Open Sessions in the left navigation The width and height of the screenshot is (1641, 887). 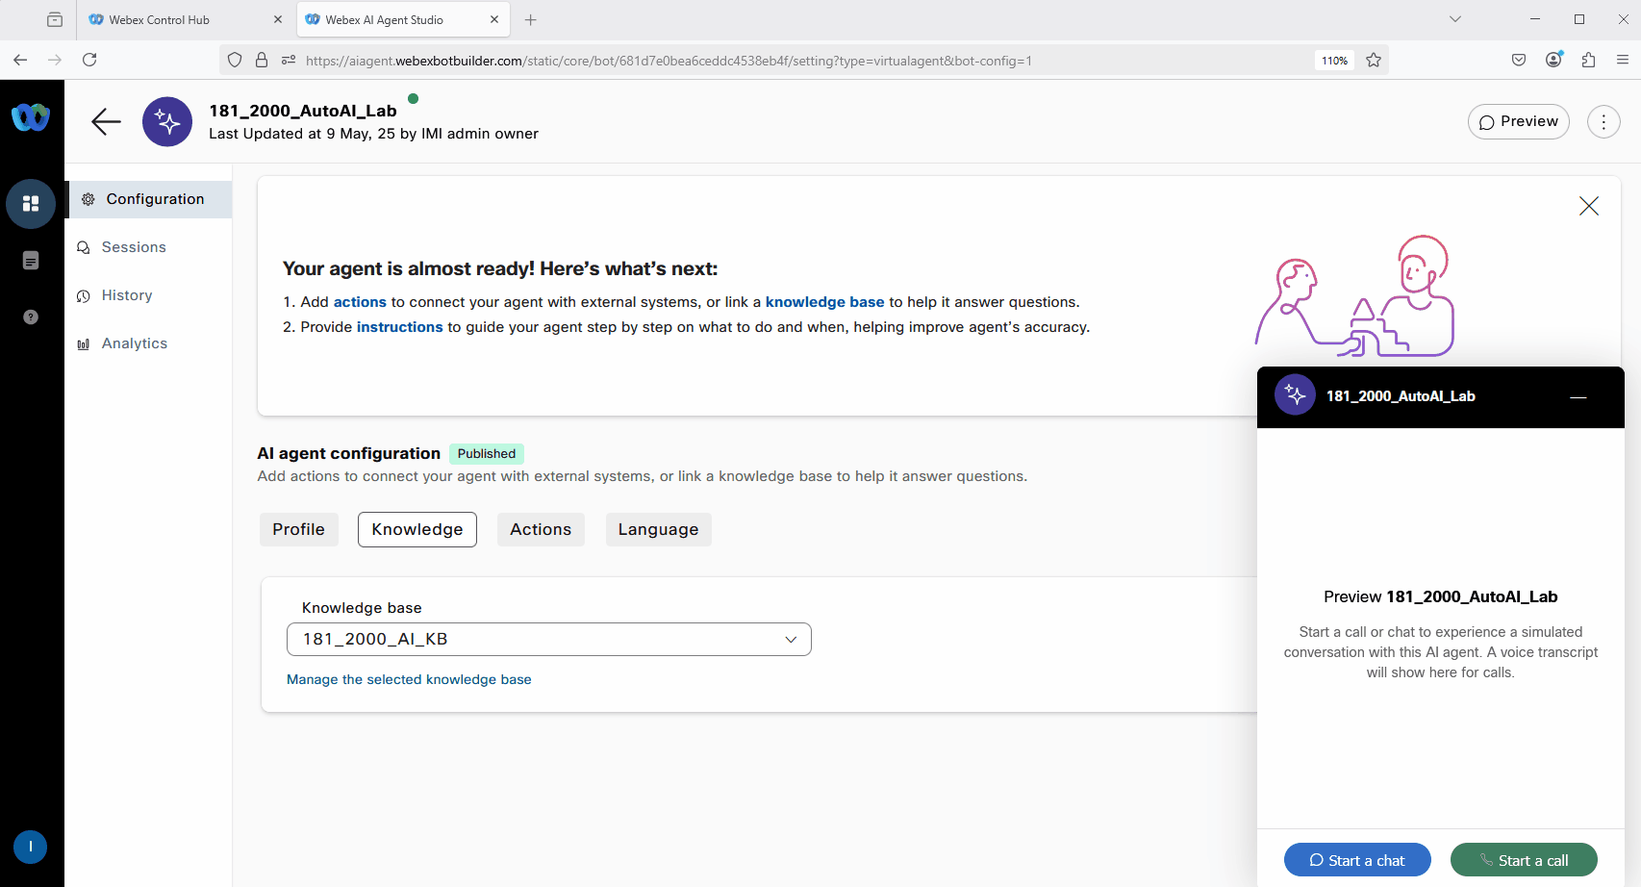(x=134, y=247)
